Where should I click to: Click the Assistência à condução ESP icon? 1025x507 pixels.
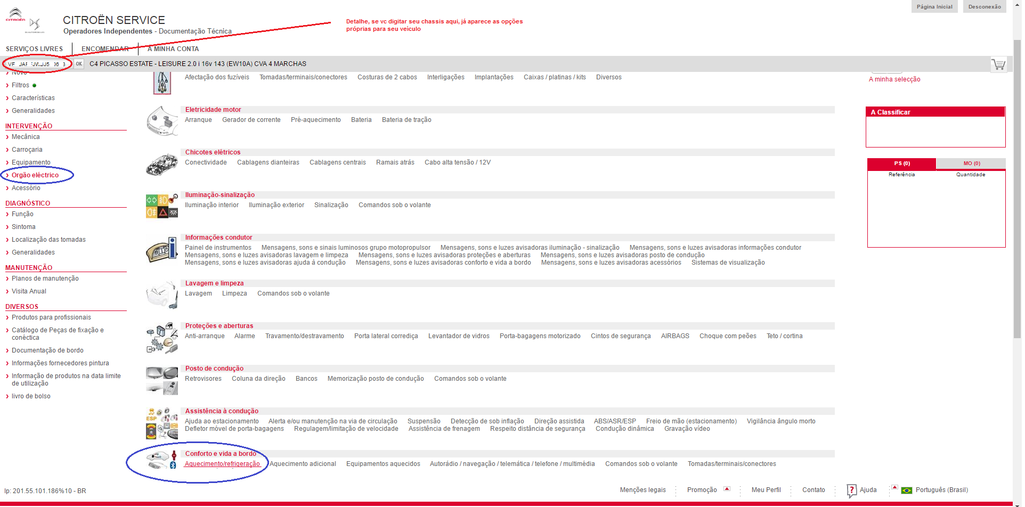tap(162, 423)
